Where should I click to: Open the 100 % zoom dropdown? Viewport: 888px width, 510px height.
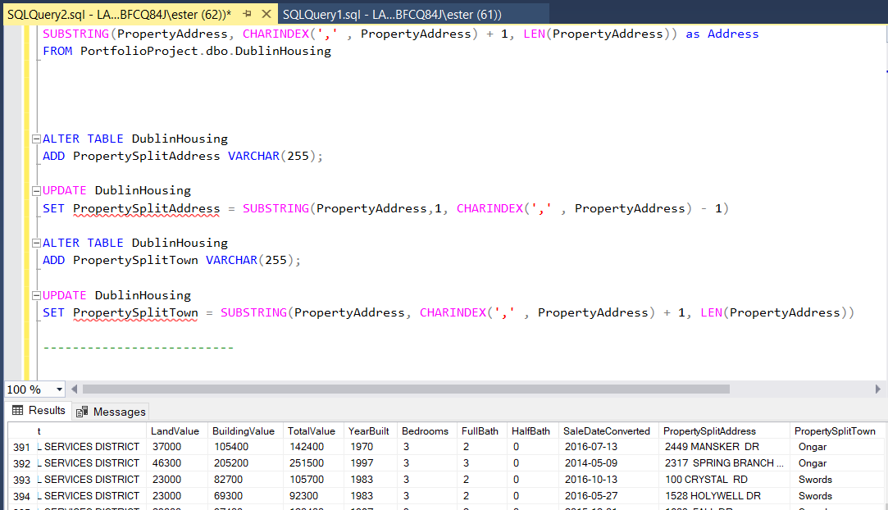(x=59, y=389)
